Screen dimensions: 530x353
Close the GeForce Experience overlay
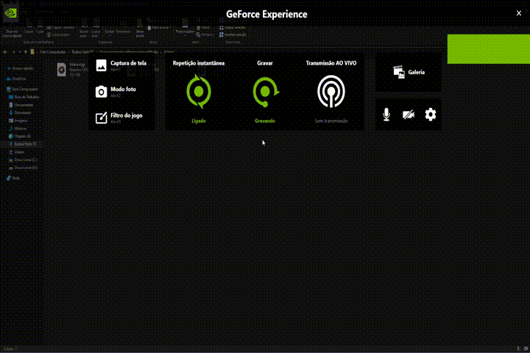click(519, 13)
